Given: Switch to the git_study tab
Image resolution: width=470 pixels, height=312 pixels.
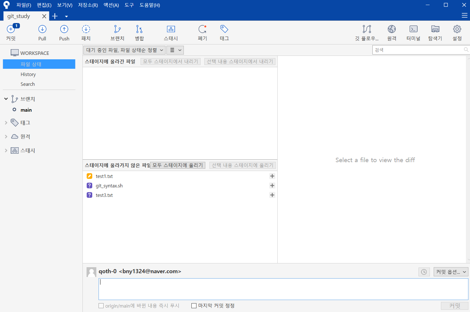Looking at the screenshot, I should click(19, 16).
